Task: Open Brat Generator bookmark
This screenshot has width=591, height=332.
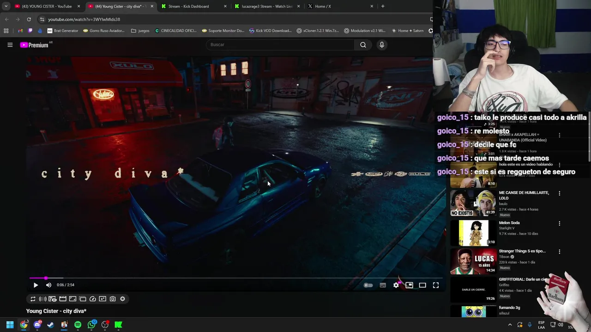Action: pos(63,31)
